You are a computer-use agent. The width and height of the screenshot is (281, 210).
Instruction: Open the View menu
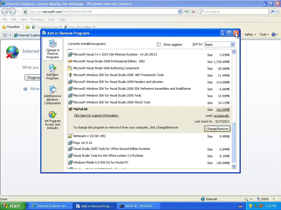click(x=24, y=19)
